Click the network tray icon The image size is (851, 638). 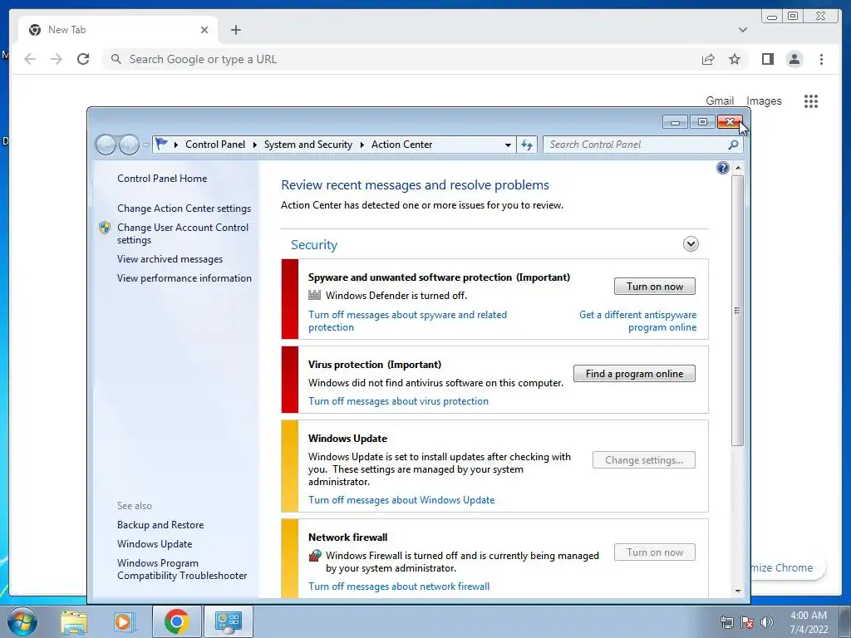pyautogui.click(x=726, y=622)
